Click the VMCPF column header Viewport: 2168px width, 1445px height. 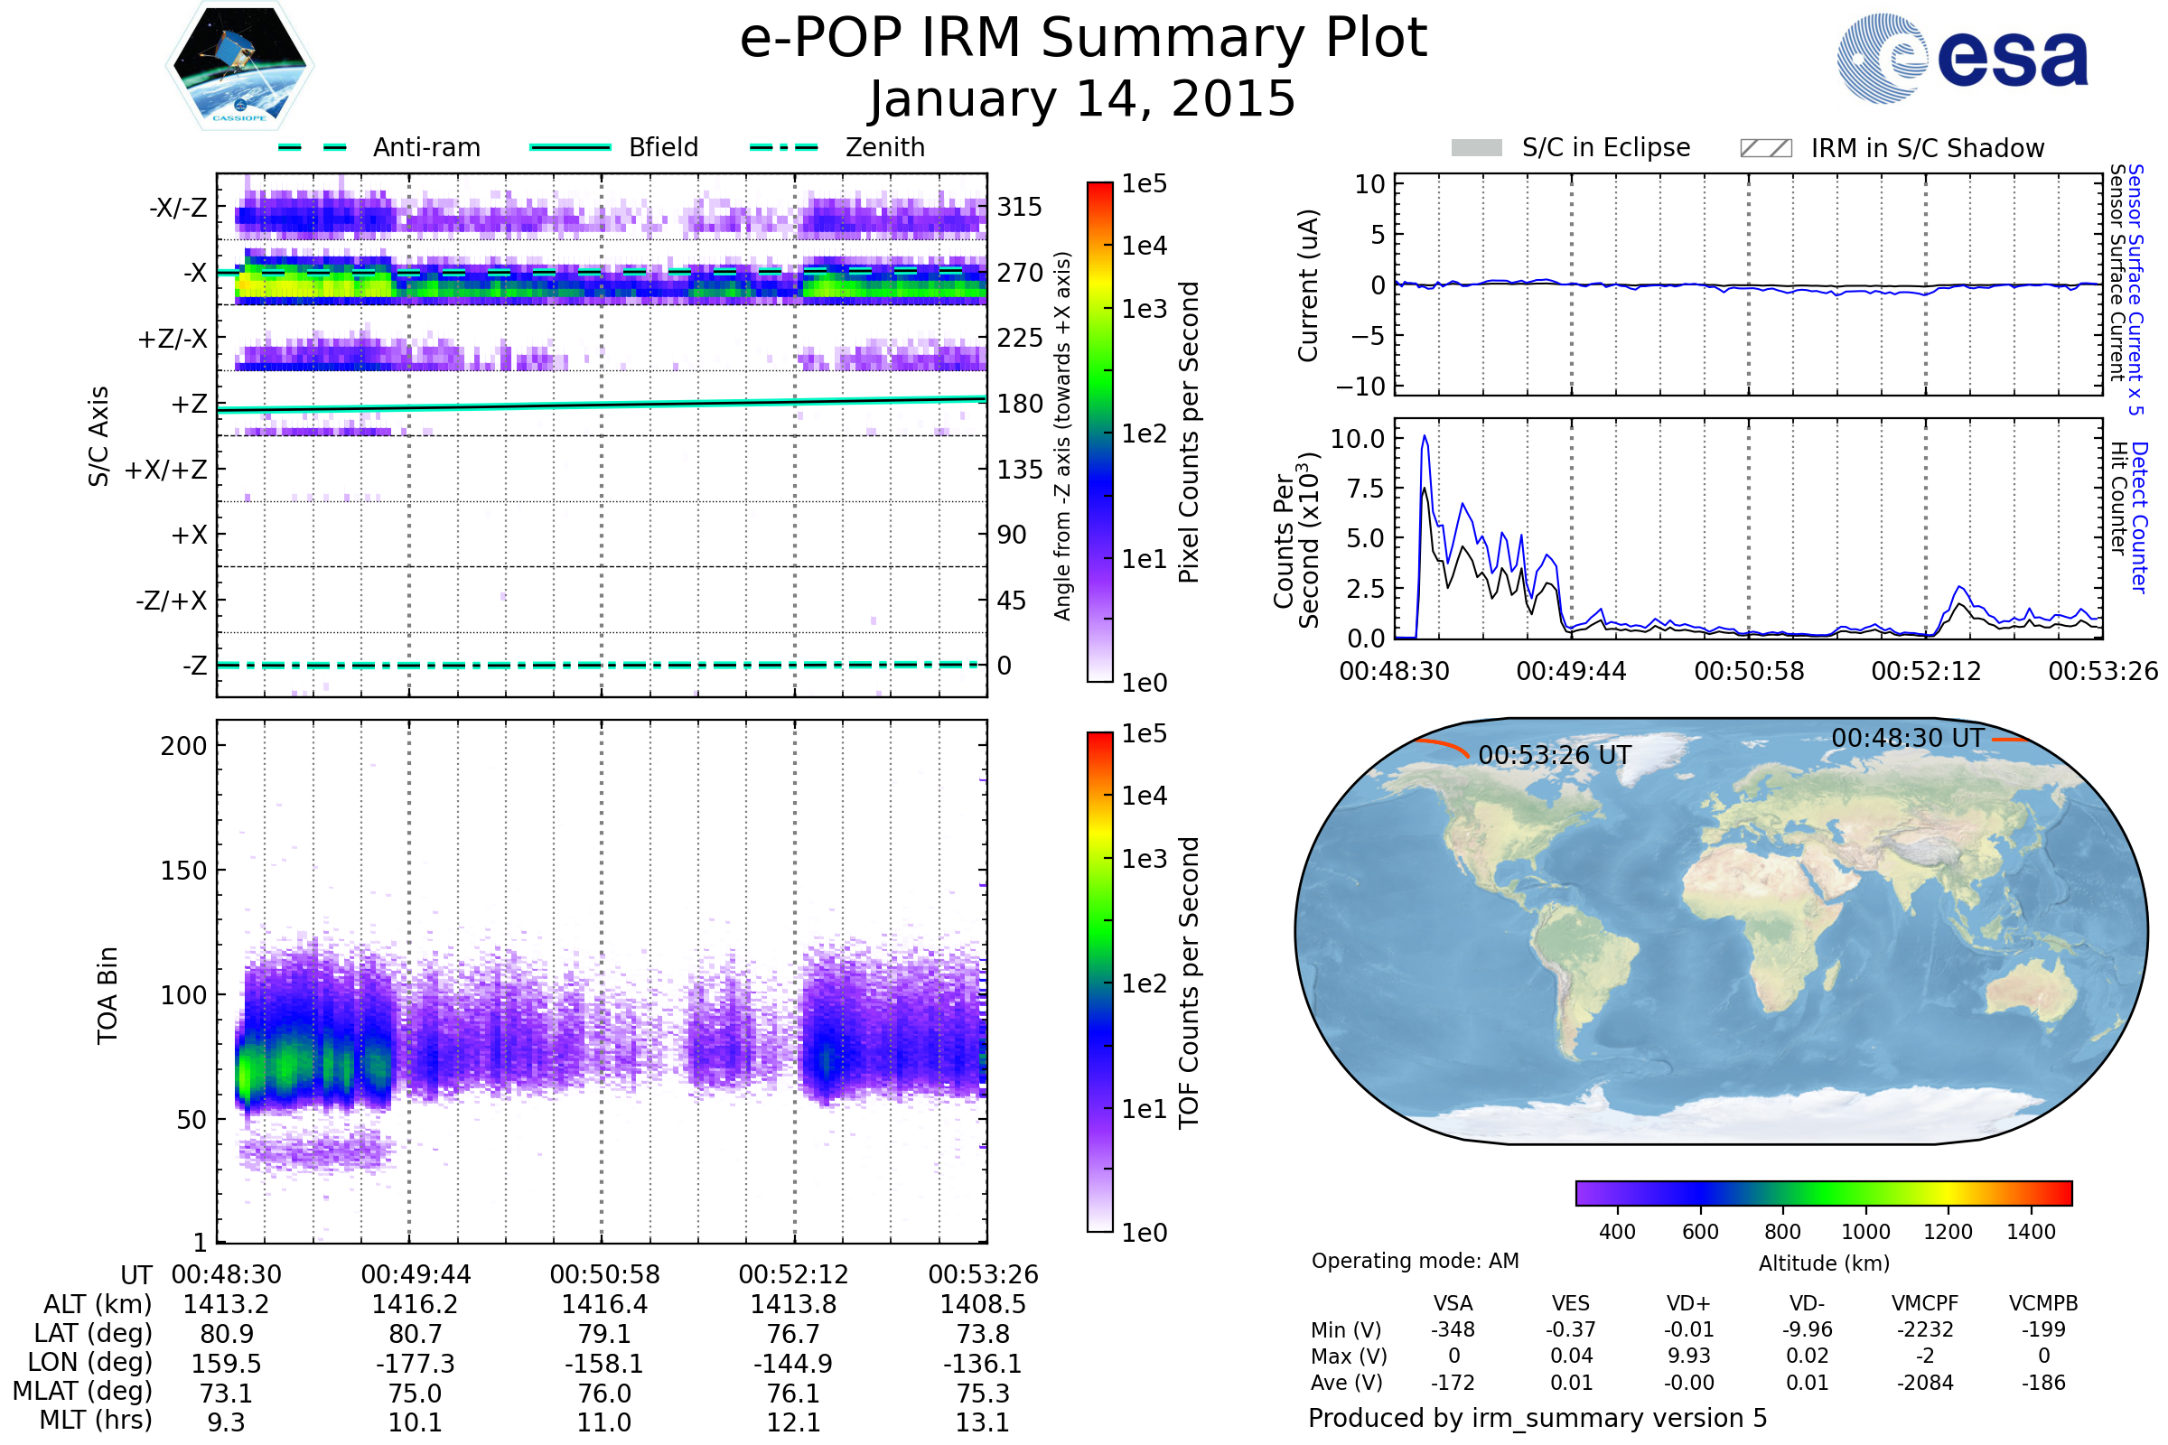pyautogui.click(x=1925, y=1303)
